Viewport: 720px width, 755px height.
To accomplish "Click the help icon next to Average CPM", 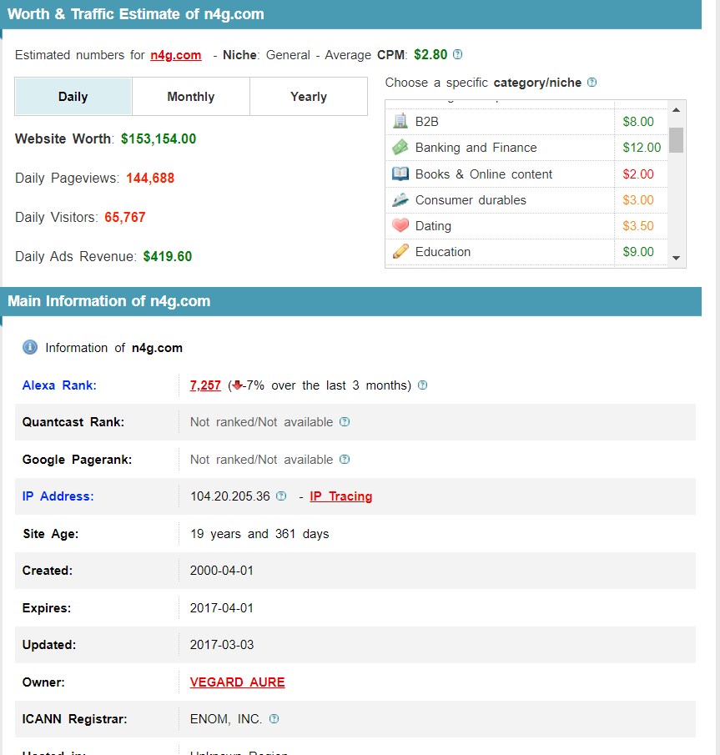I will point(457,54).
